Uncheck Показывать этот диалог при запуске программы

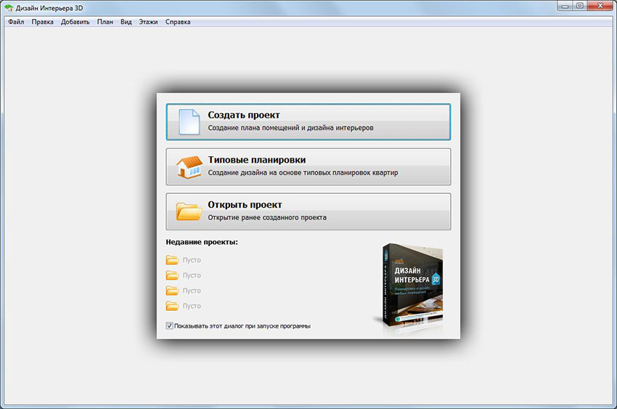pos(170,326)
